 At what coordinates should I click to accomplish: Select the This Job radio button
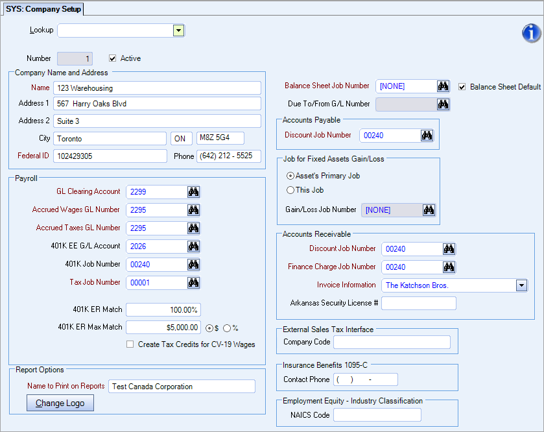point(292,190)
